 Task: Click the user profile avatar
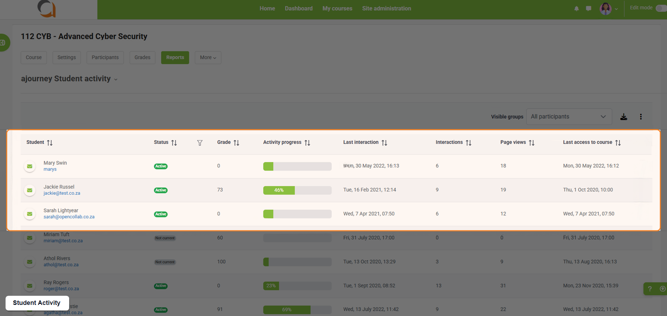click(606, 9)
